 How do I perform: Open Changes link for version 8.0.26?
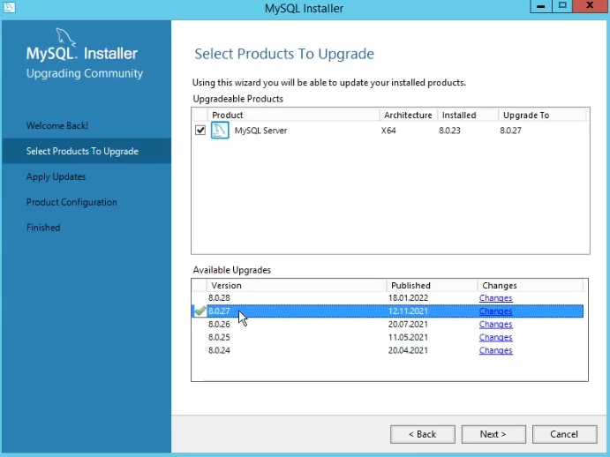point(495,325)
